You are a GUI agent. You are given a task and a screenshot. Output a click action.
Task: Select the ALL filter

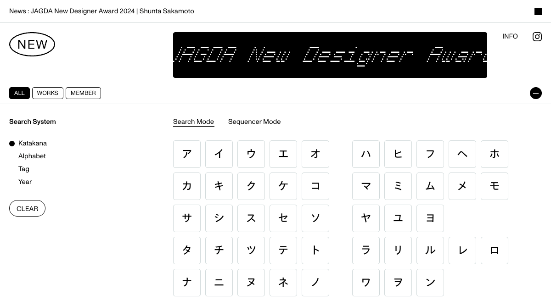click(19, 93)
